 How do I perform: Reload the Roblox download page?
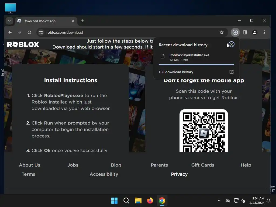pos(29,32)
